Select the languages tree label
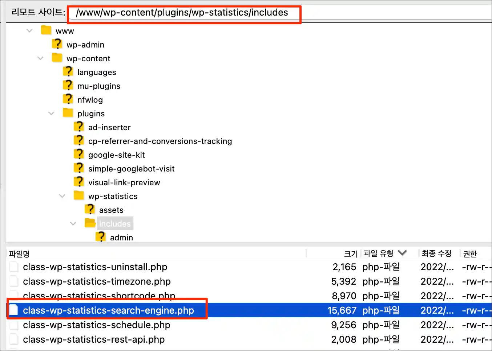Screen dimensions: 492x351 97,73
